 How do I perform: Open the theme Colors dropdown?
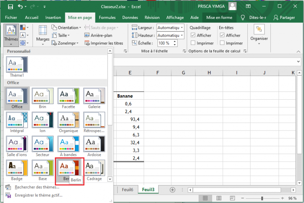click(x=24, y=28)
